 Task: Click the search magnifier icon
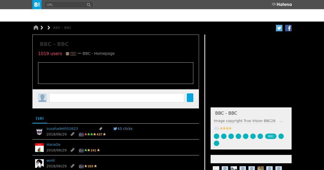tap(89, 5)
